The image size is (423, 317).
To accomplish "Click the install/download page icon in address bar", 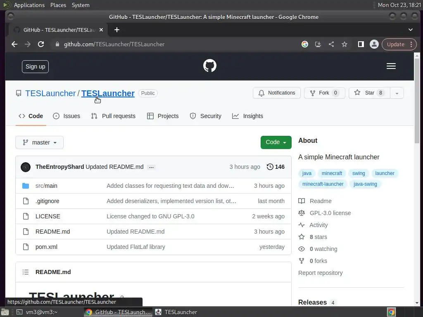I will (x=318, y=44).
